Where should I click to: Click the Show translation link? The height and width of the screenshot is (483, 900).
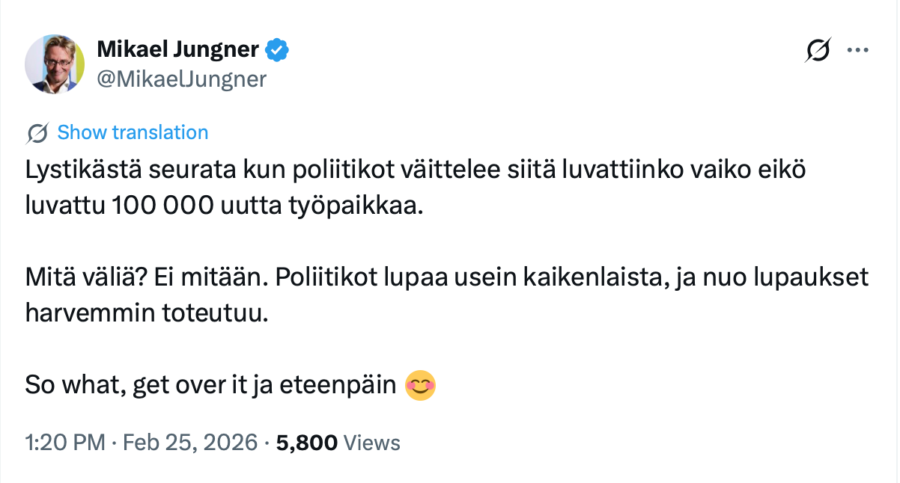pos(133,132)
